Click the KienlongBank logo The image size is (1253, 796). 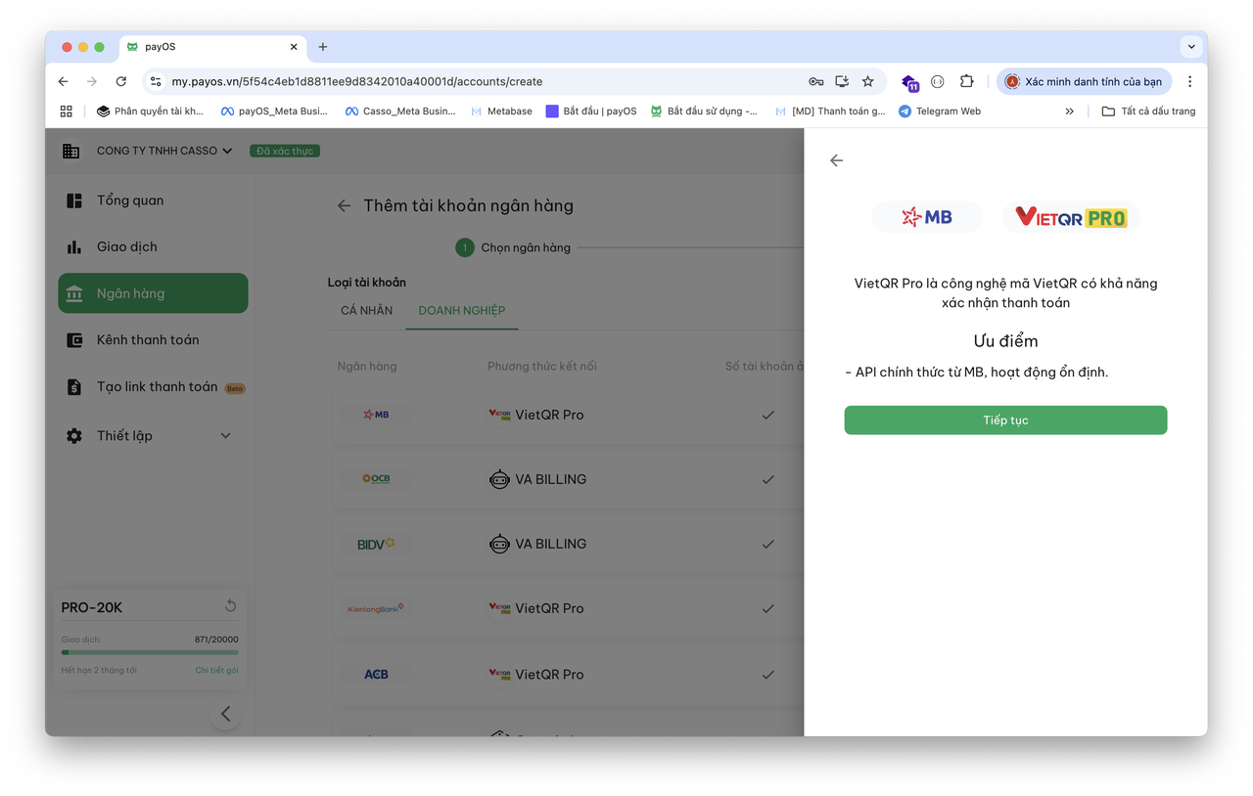[x=376, y=608]
